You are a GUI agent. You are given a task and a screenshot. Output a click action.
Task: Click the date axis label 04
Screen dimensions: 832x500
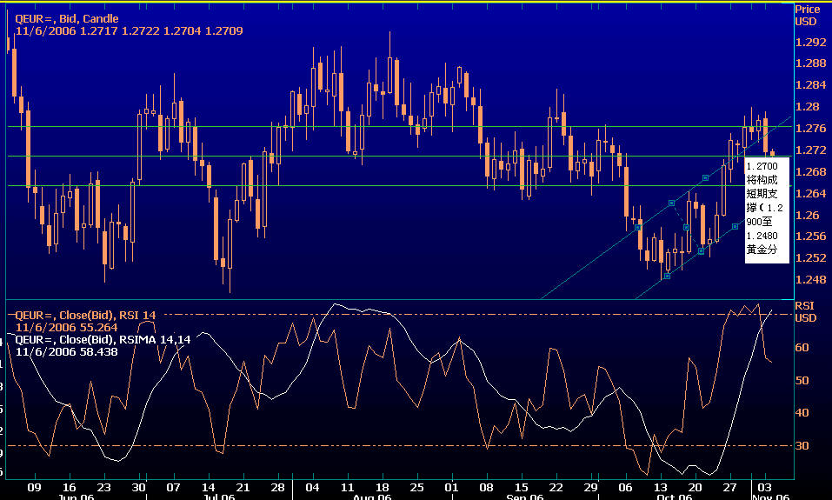point(312,488)
